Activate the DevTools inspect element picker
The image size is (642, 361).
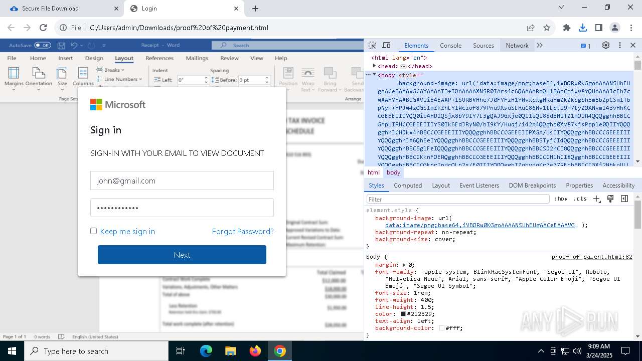[372, 45]
